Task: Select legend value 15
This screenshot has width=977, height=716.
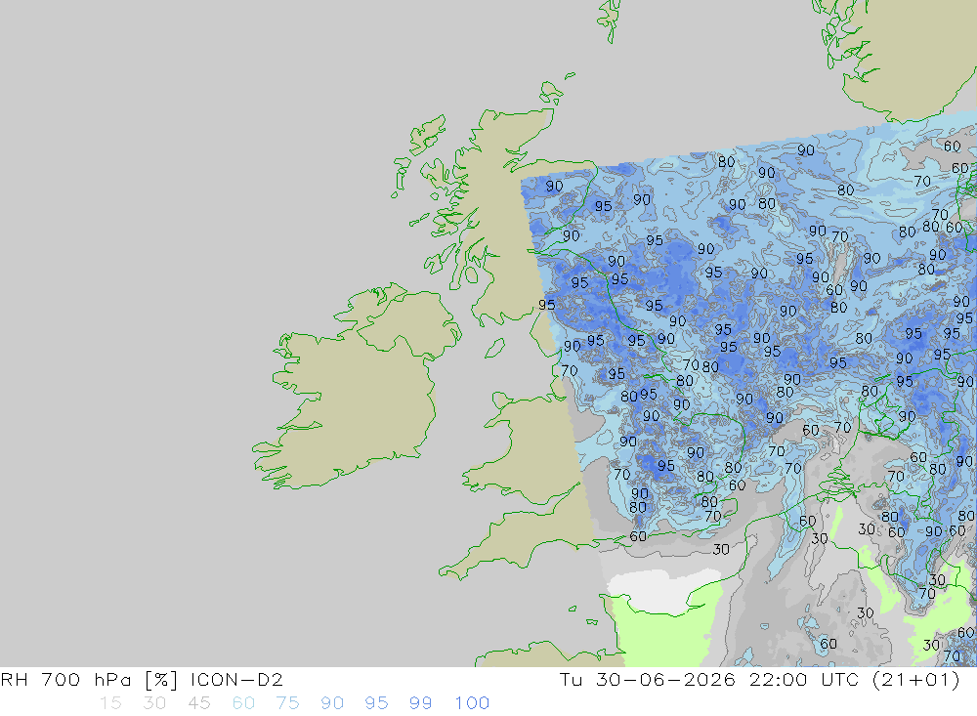Action: coord(111,703)
